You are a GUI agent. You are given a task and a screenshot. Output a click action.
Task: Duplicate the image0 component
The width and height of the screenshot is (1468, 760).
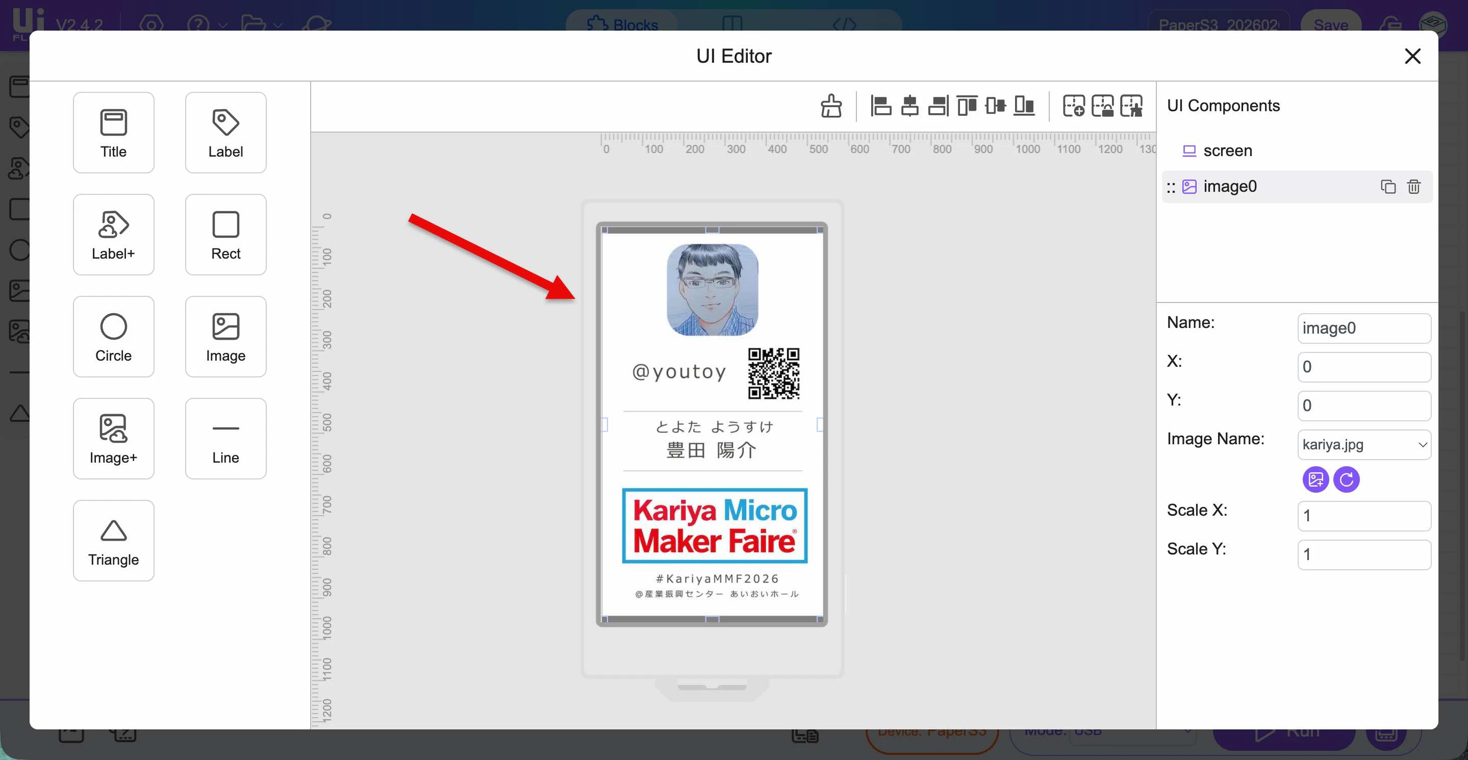coord(1388,187)
